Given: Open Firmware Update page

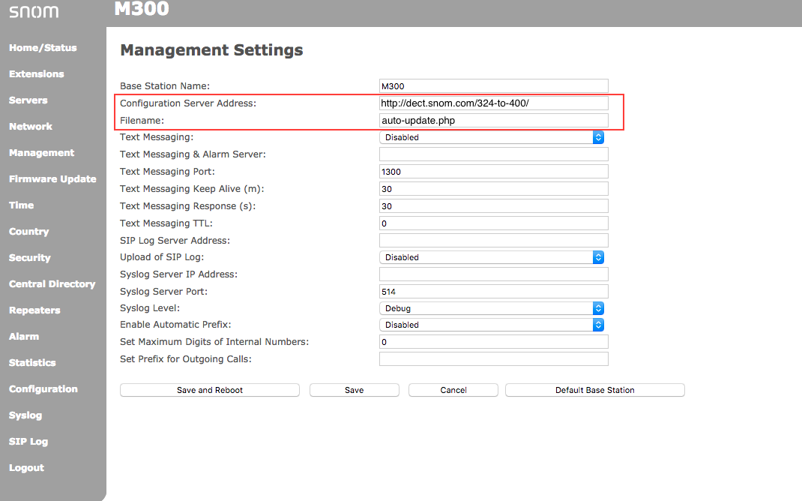Looking at the screenshot, I should tap(52, 178).
